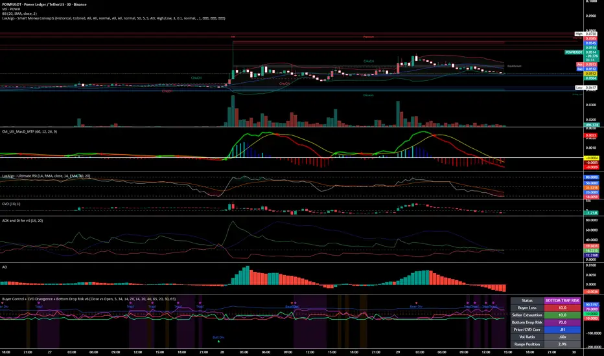This screenshot has width=604, height=356.
Task: Click the volume 496.13K value label
Action: [591, 125]
